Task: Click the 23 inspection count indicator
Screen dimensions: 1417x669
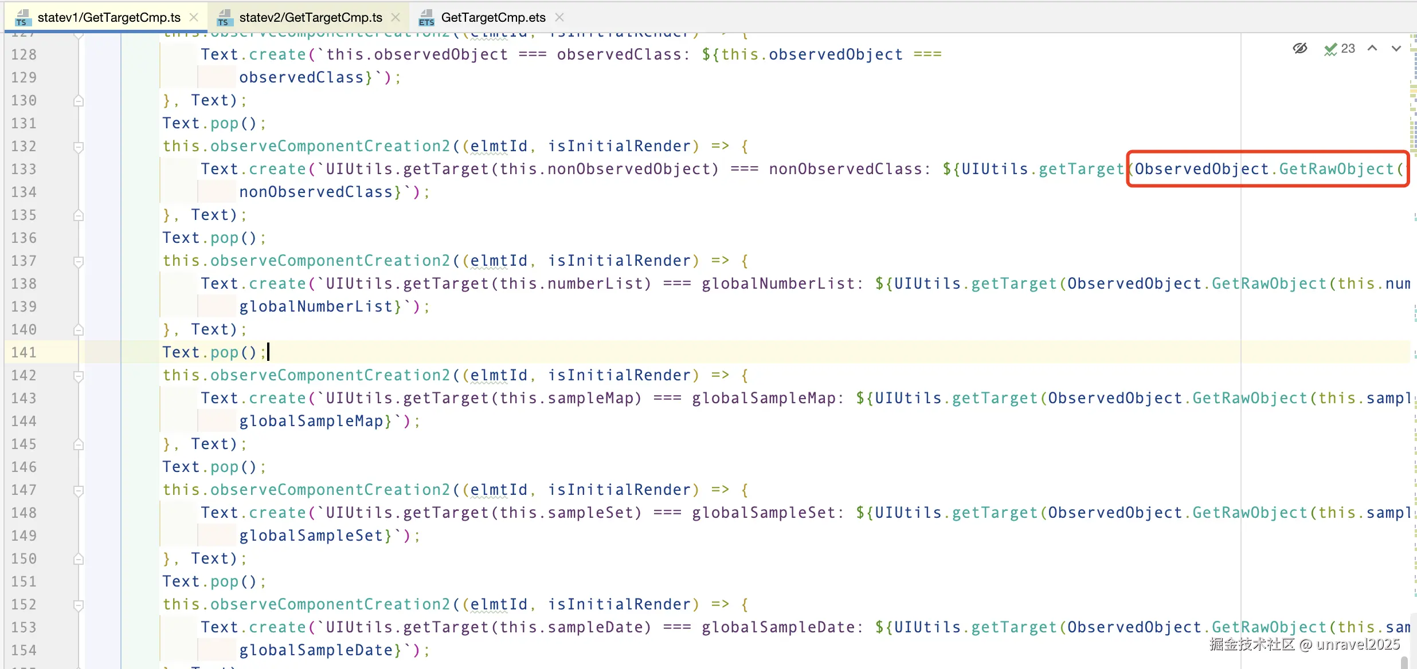Action: coord(1348,49)
